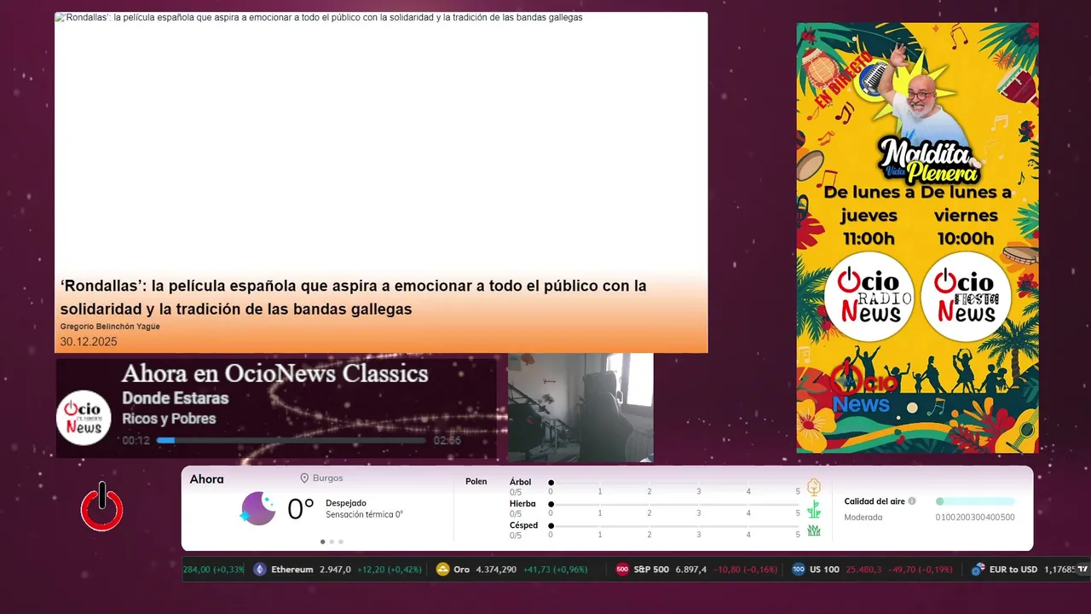This screenshot has height=614, width=1091.
Task: Click the Burgos location label
Action: click(x=327, y=478)
